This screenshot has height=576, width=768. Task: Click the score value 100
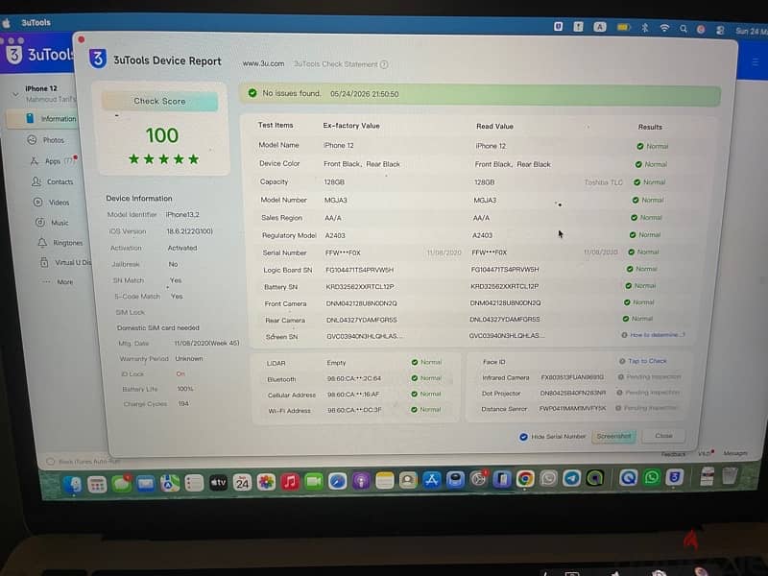point(162,135)
